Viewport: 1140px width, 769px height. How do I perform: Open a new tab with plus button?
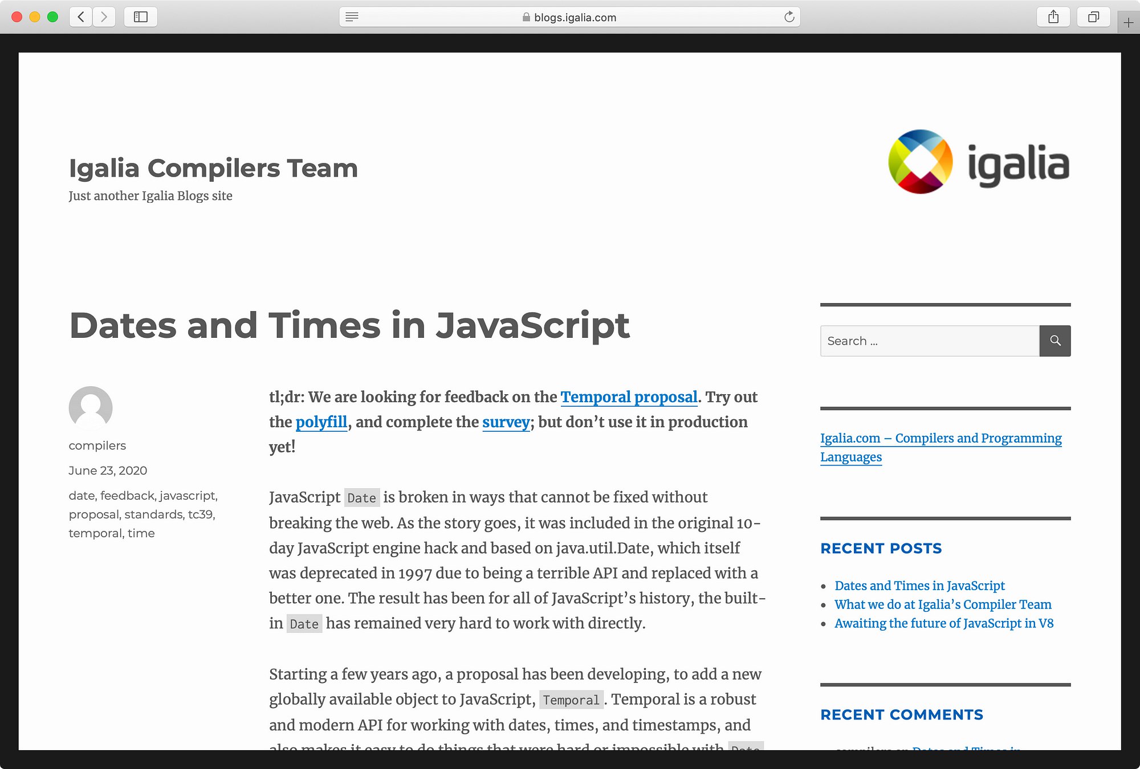[1129, 23]
